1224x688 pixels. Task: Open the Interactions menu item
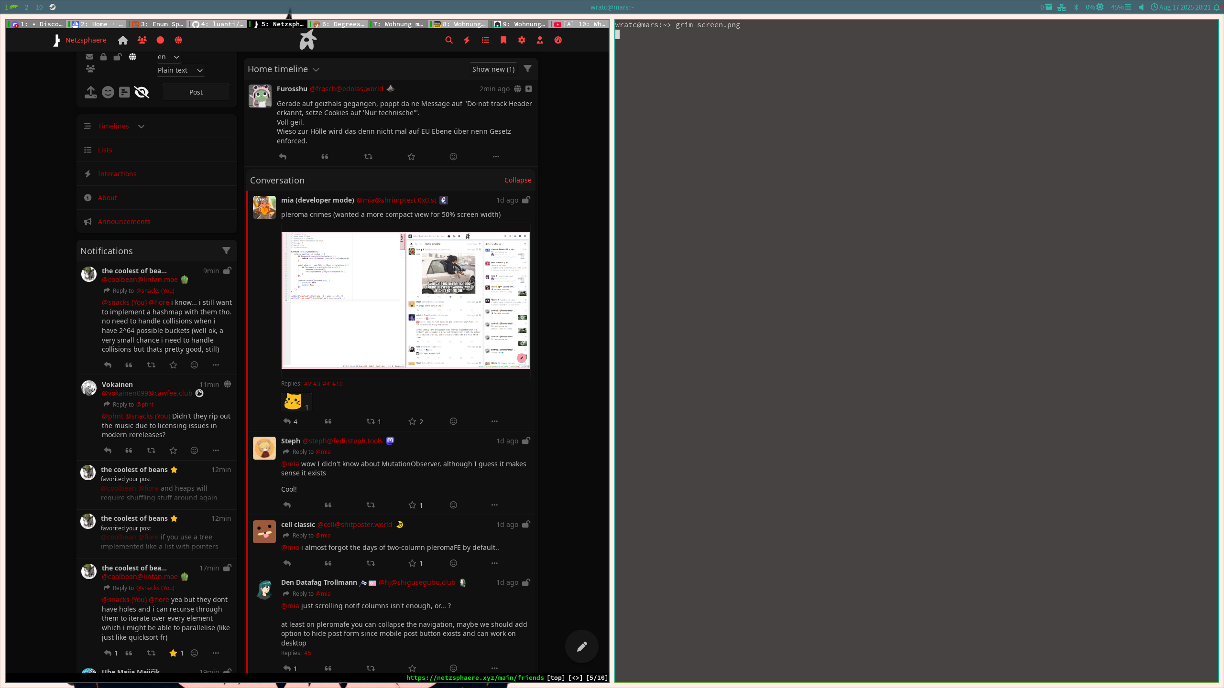pyautogui.click(x=117, y=174)
